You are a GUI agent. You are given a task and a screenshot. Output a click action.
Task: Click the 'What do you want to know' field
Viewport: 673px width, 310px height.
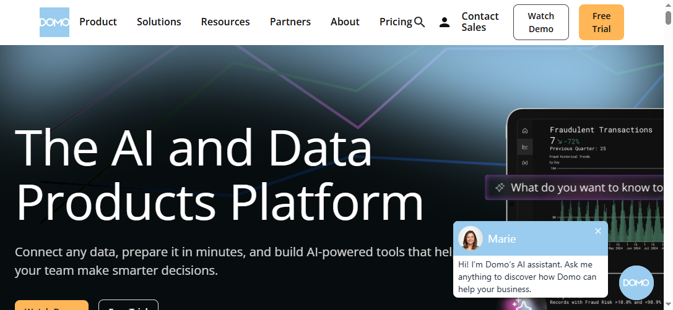[x=575, y=188]
